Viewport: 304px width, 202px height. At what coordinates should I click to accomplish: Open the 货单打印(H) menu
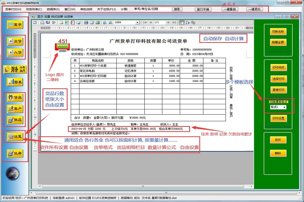tap(13, 9)
